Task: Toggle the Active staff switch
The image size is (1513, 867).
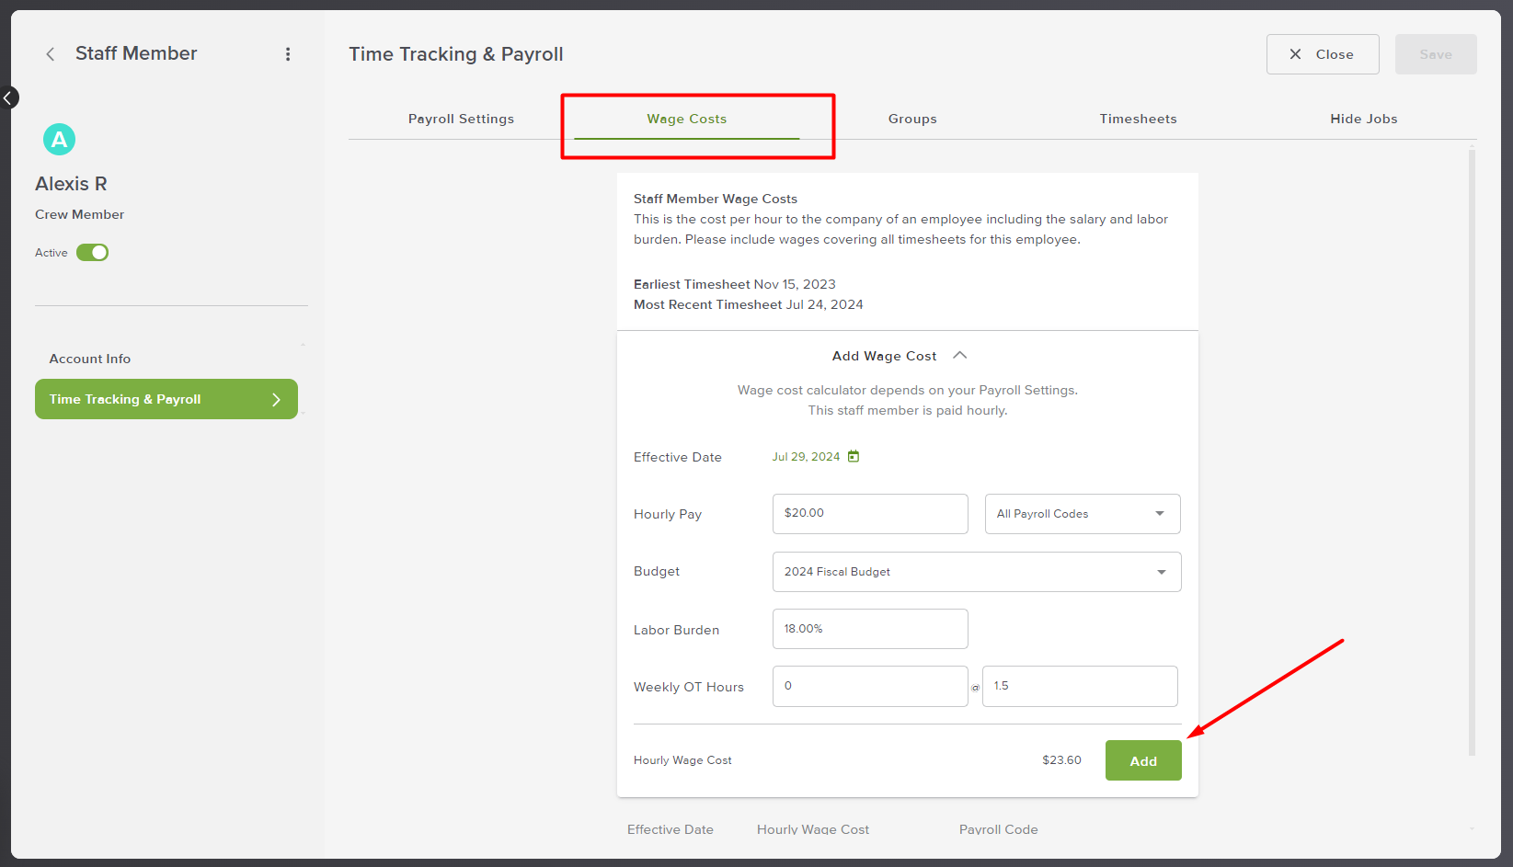Action: (92, 253)
